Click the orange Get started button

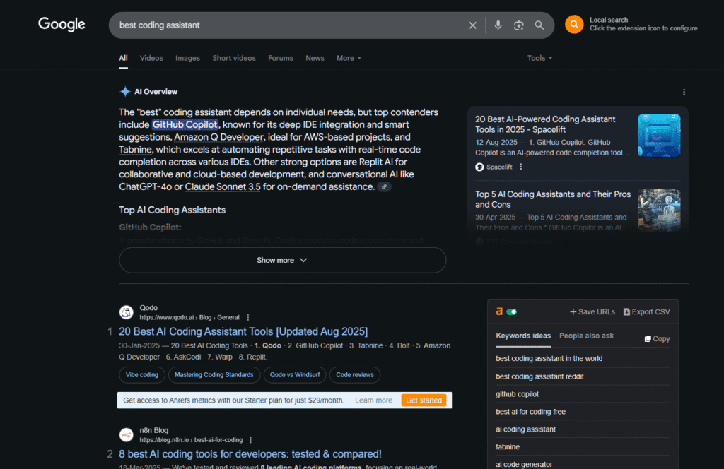point(424,400)
